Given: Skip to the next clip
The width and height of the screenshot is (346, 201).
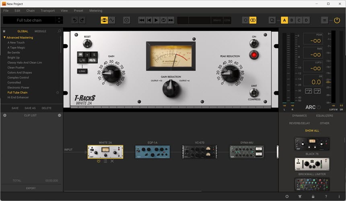Looking at the screenshot, I should point(171,20).
